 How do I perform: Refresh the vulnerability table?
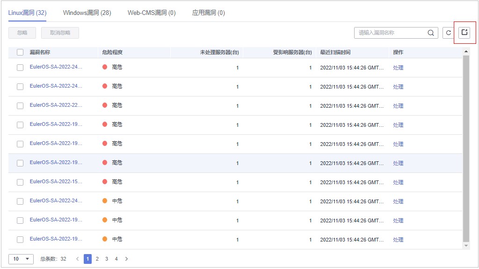coord(448,33)
